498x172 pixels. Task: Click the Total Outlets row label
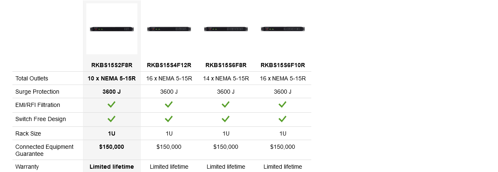pos(32,78)
